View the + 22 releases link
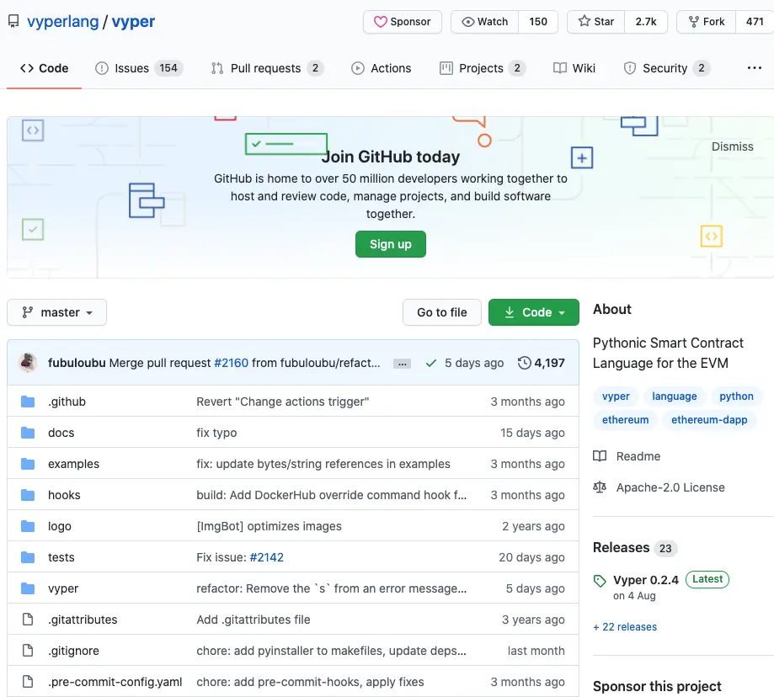Screen dimensions: 774x697 tap(625, 627)
